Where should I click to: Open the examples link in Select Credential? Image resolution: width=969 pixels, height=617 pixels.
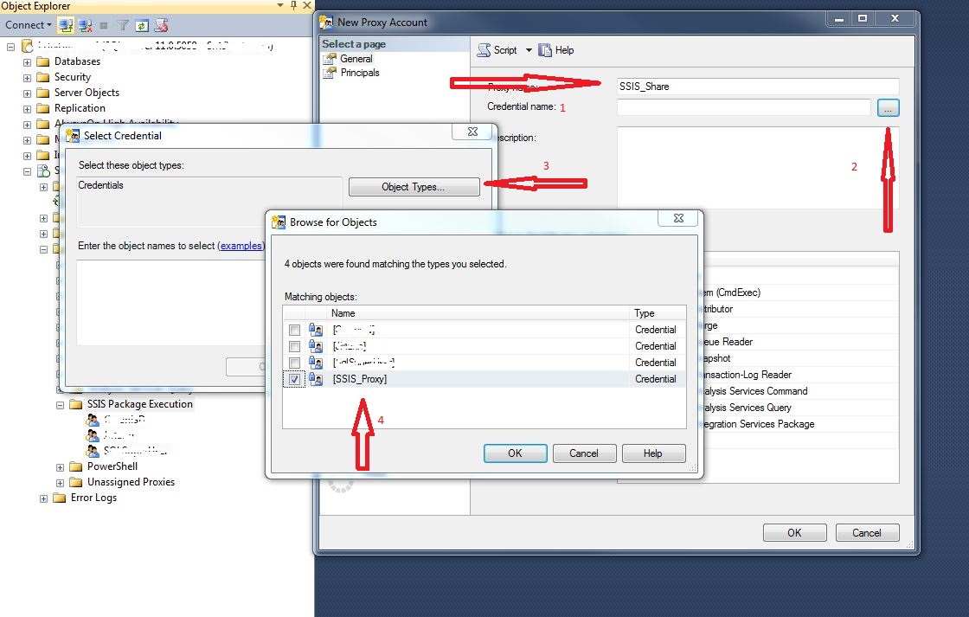241,246
